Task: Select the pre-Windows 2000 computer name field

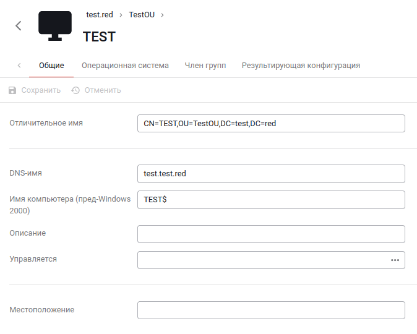Action: 271,200
